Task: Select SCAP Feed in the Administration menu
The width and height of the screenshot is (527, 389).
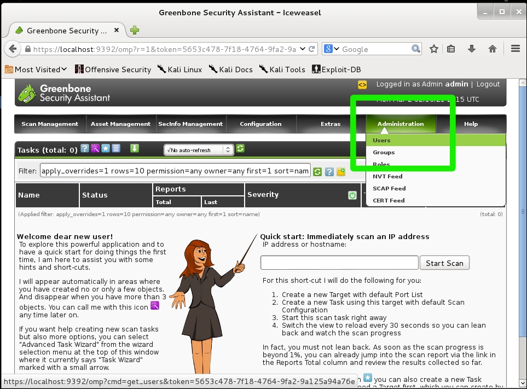Action: click(436, 188)
